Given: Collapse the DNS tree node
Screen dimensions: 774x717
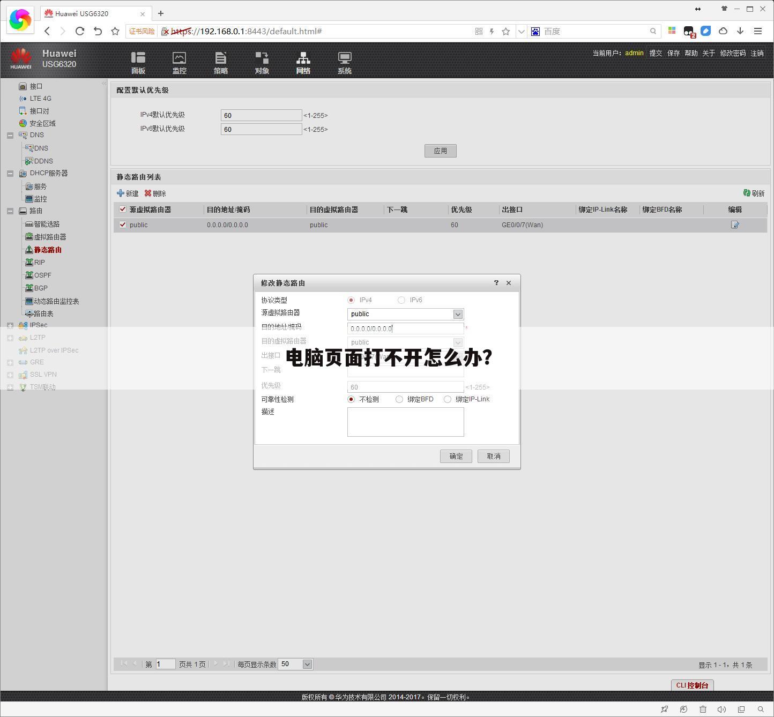Looking at the screenshot, I should pyautogui.click(x=10, y=136).
